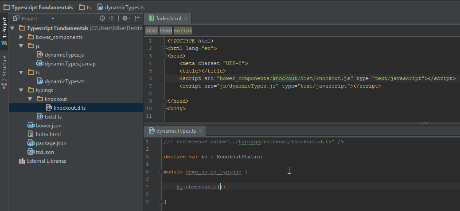Hide the Project tool window

[x=137, y=19]
